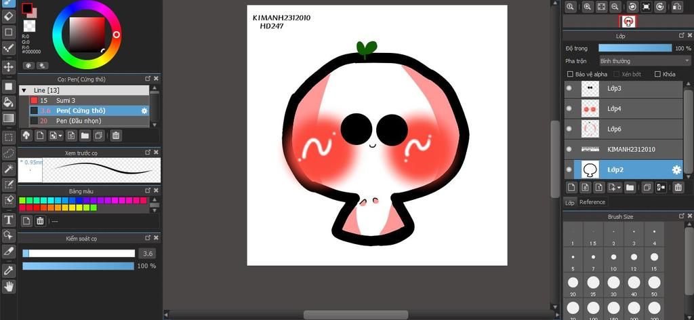Toggle visibility of layer Lớp3
Image resolution: width=694 pixels, height=320 pixels.
pyautogui.click(x=569, y=89)
